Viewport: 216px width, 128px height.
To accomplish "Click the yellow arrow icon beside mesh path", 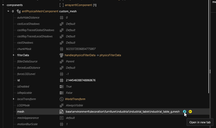I will coord(190,112).
